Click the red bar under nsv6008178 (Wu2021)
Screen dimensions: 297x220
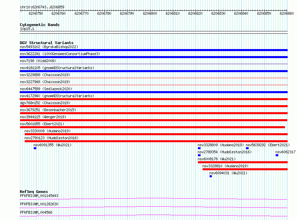coord(243,162)
